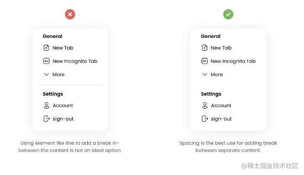Click the New Tab icon in left menu
The height and width of the screenshot is (175, 304).
46,48
